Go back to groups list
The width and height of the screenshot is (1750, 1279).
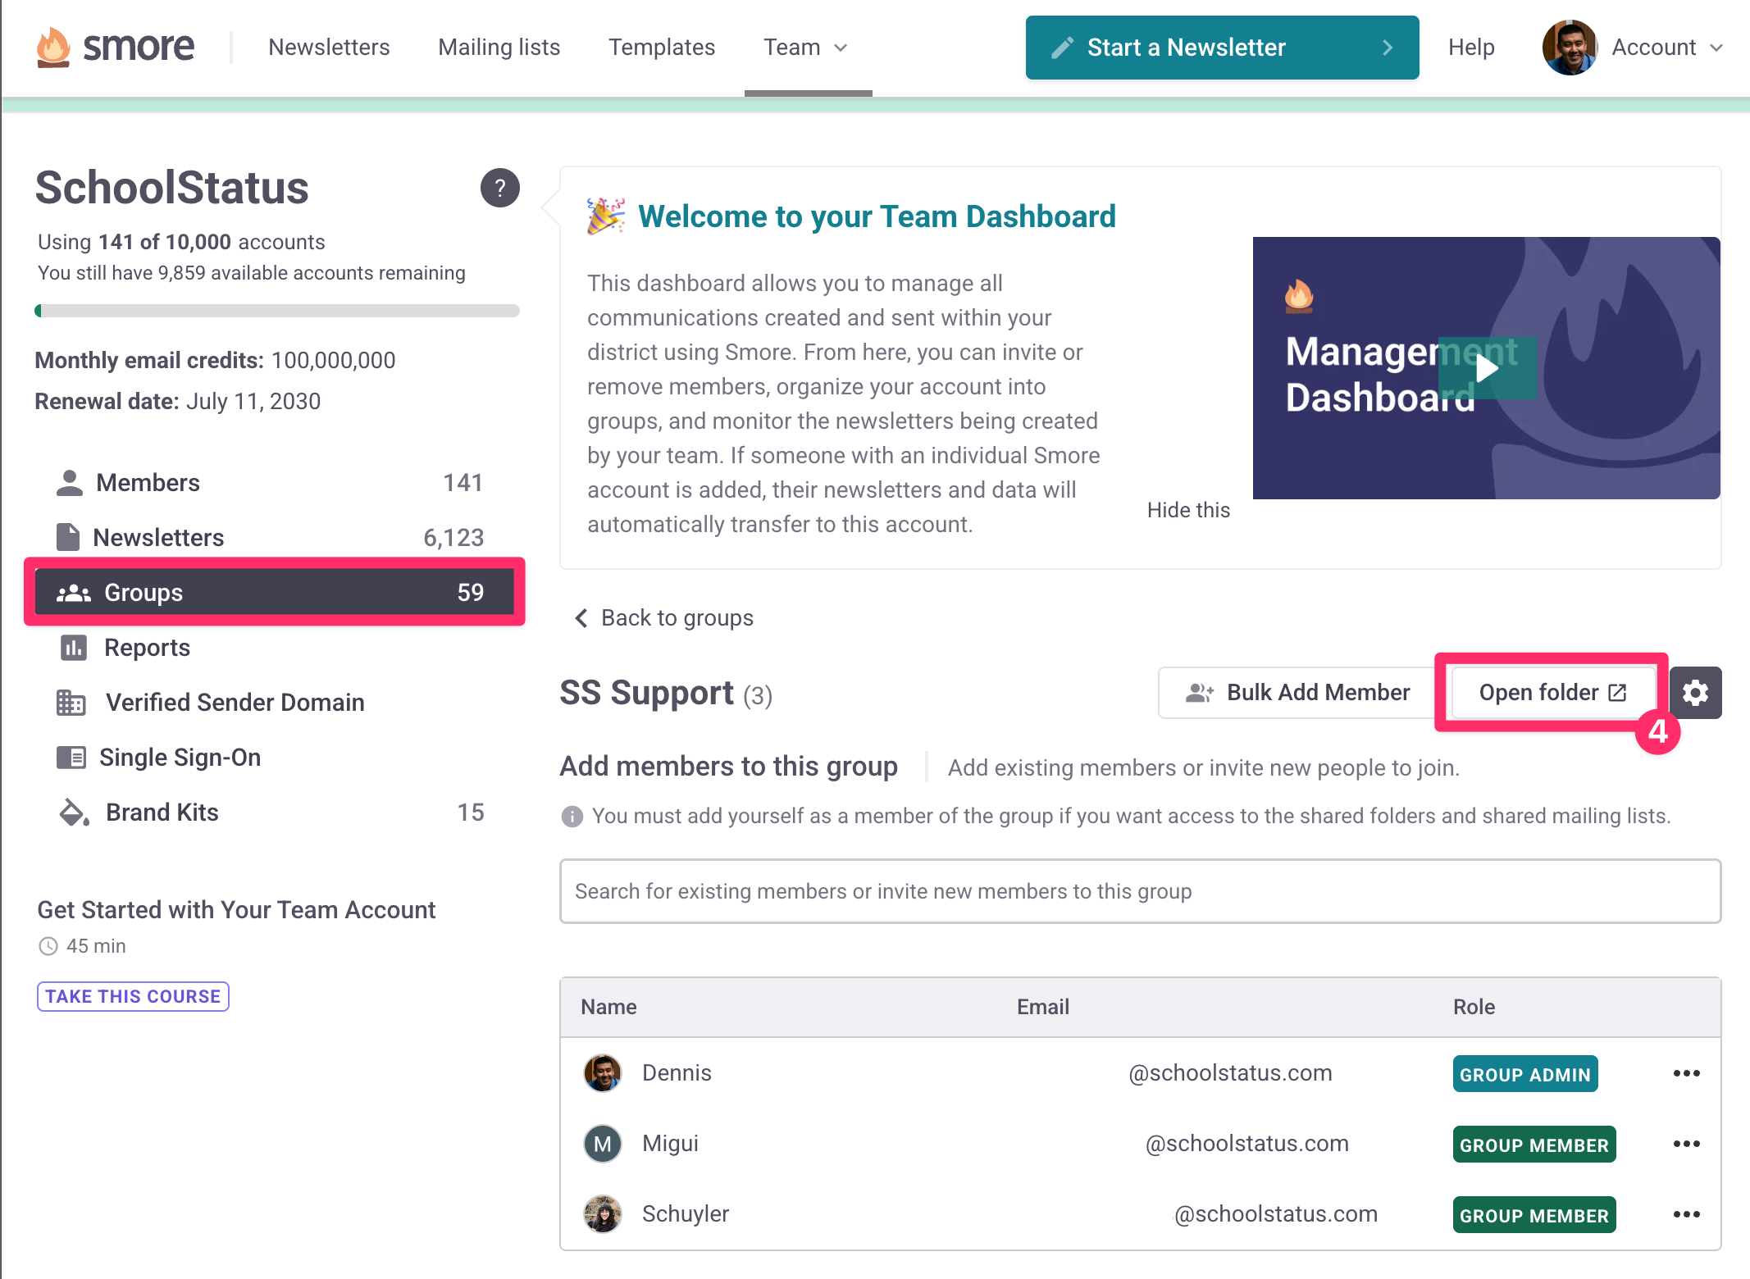(664, 618)
